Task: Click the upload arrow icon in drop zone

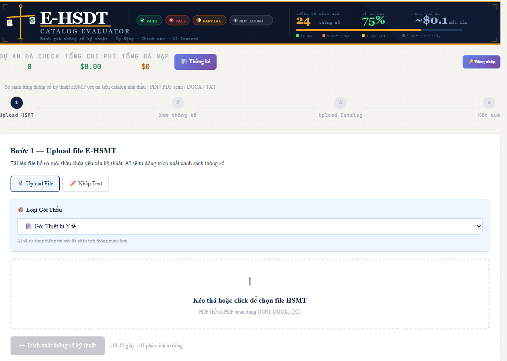Action: pos(250,282)
